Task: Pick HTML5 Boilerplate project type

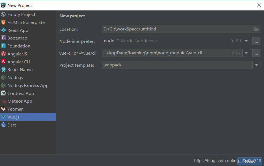Action: click(x=28, y=22)
